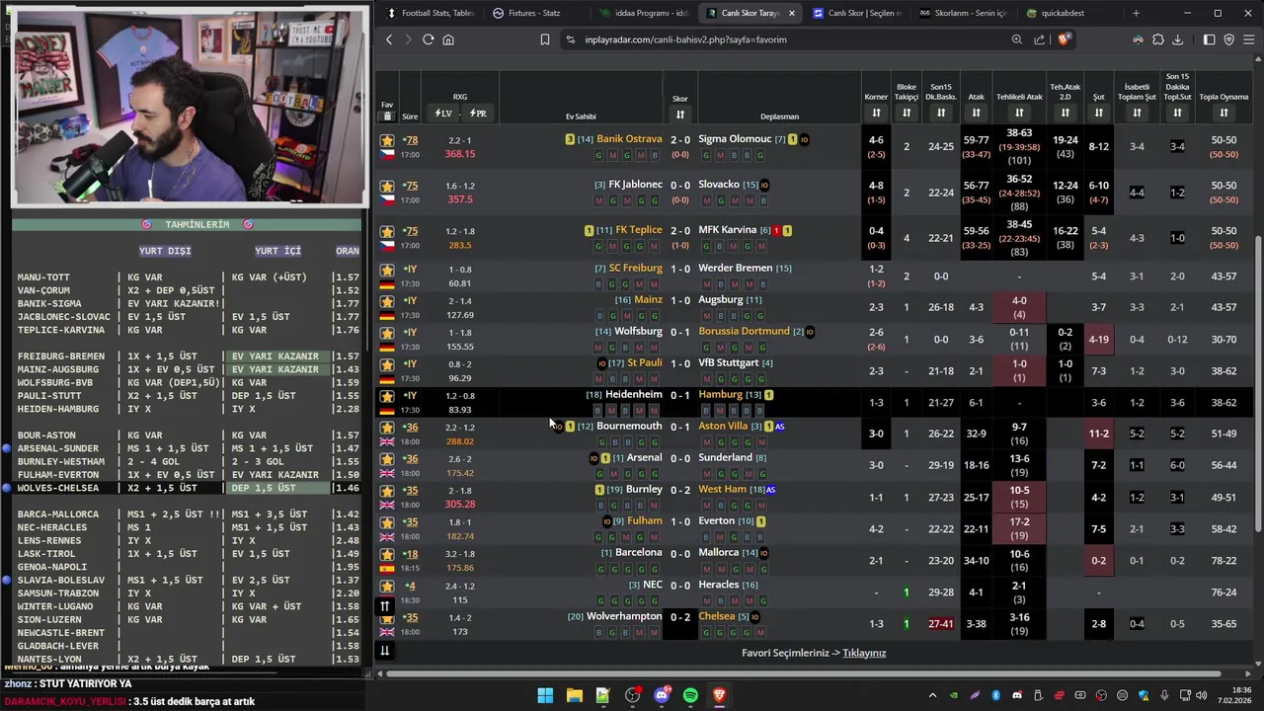The width and height of the screenshot is (1264, 711).
Task: Open Chelsea team link
Action: coord(716,616)
